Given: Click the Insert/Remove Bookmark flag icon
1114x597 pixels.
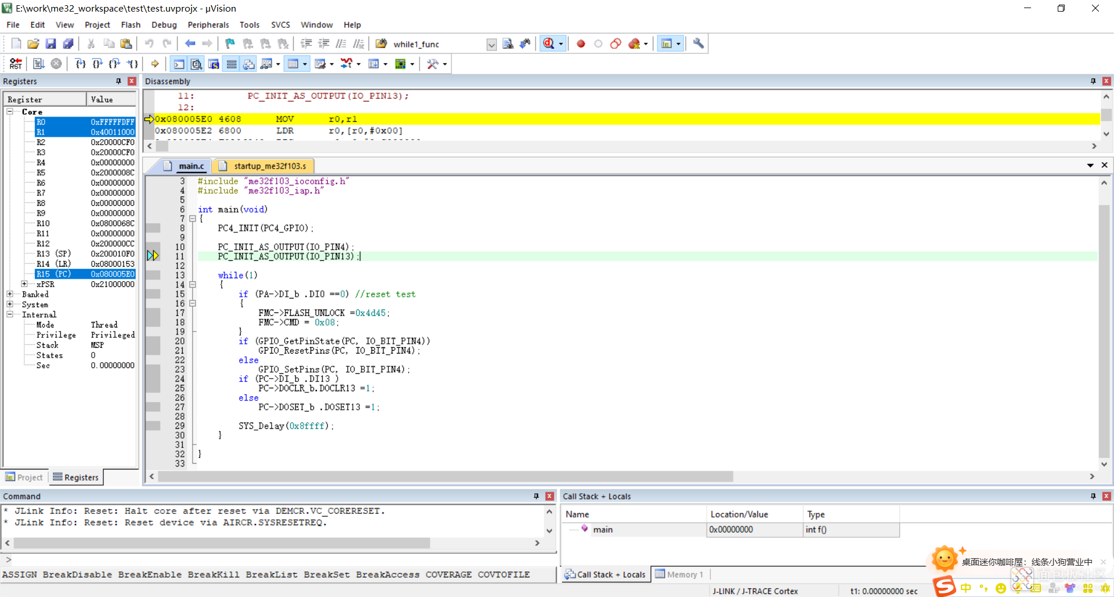Looking at the screenshot, I should click(x=230, y=43).
